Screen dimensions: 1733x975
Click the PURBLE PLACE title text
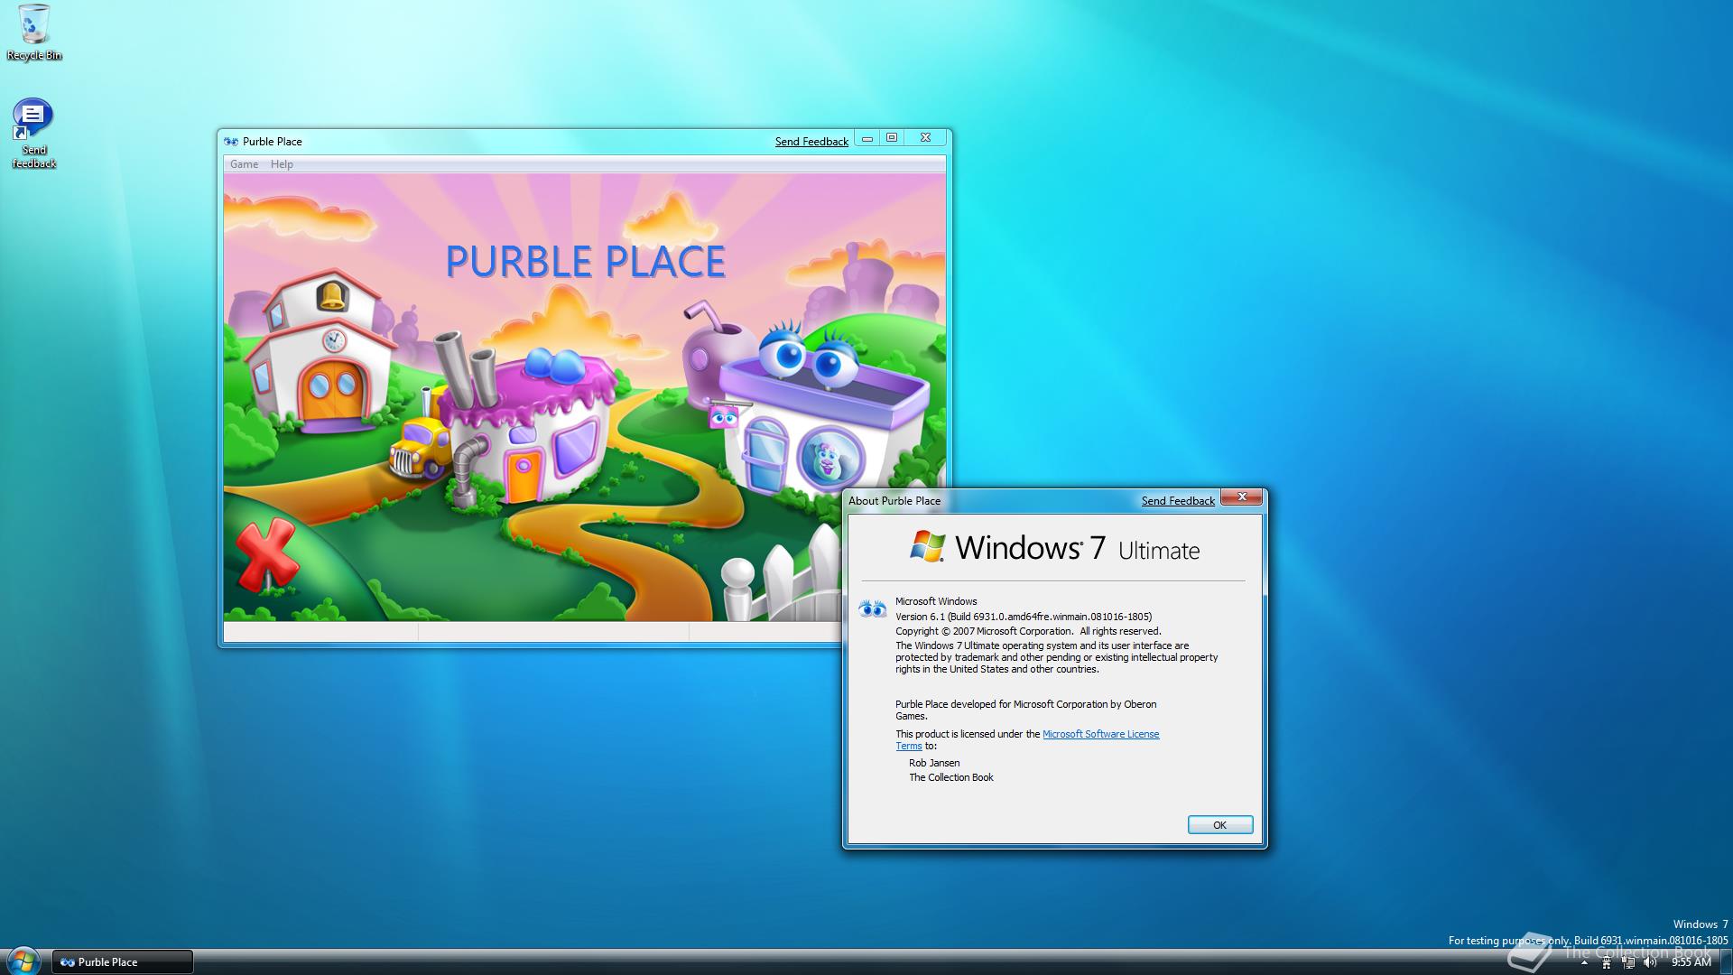click(586, 262)
